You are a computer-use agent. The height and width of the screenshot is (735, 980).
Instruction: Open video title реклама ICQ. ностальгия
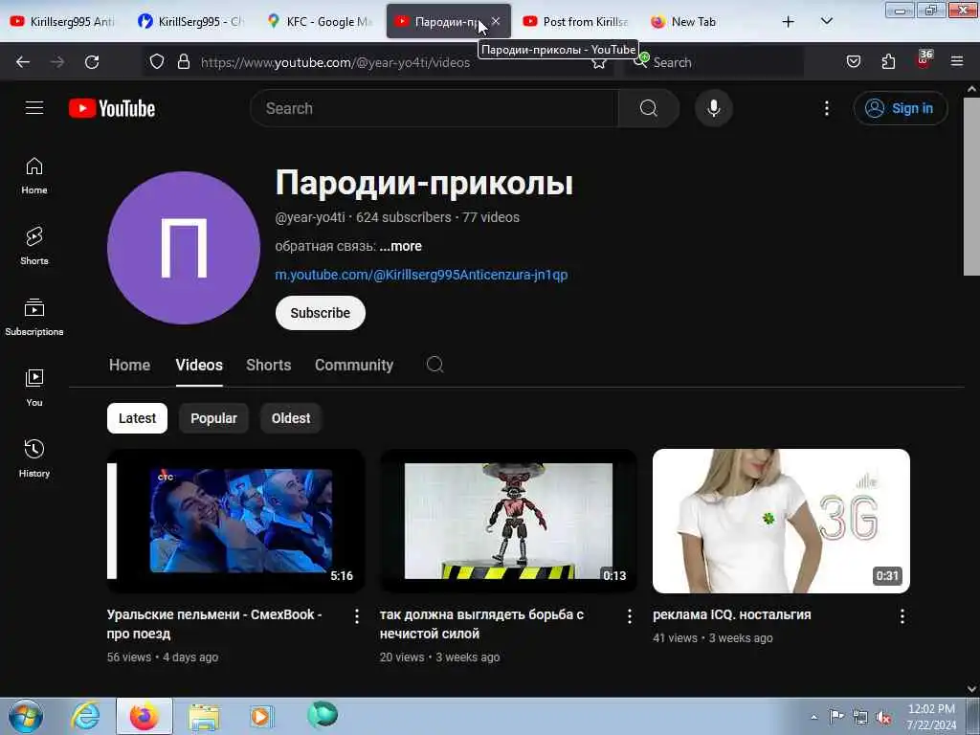(732, 614)
